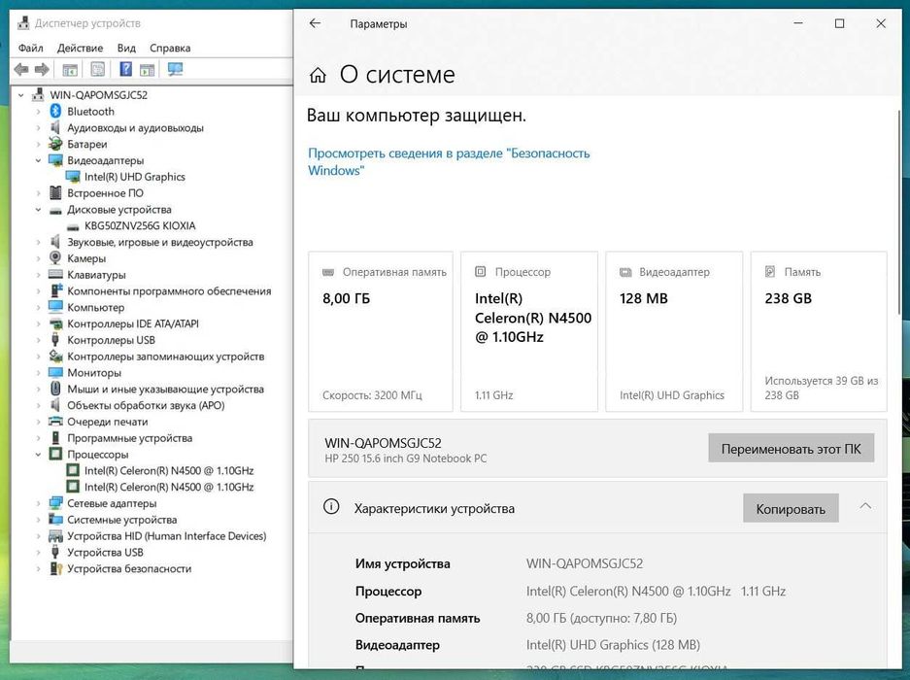Click the info icon near Характеристики устройства
Viewport: 910px width, 680px height.
(x=331, y=507)
